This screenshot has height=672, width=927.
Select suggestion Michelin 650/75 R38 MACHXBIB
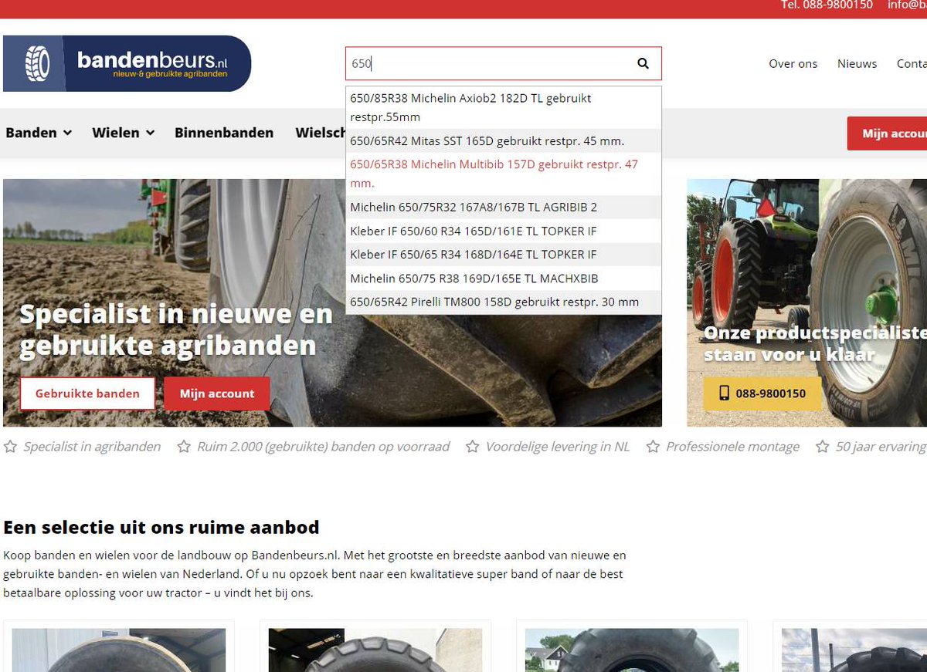point(503,278)
